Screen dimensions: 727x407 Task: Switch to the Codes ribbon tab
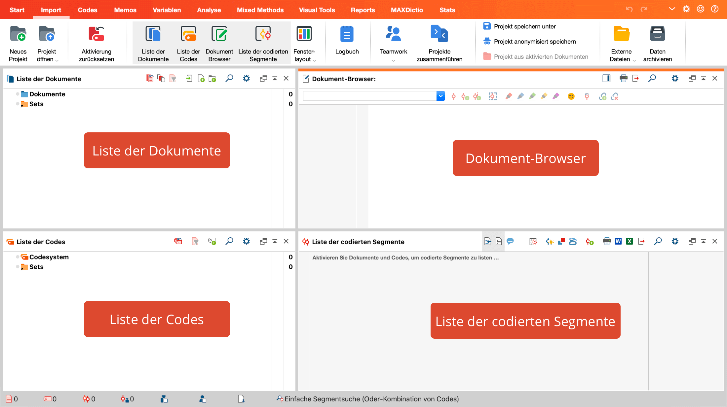coord(88,10)
